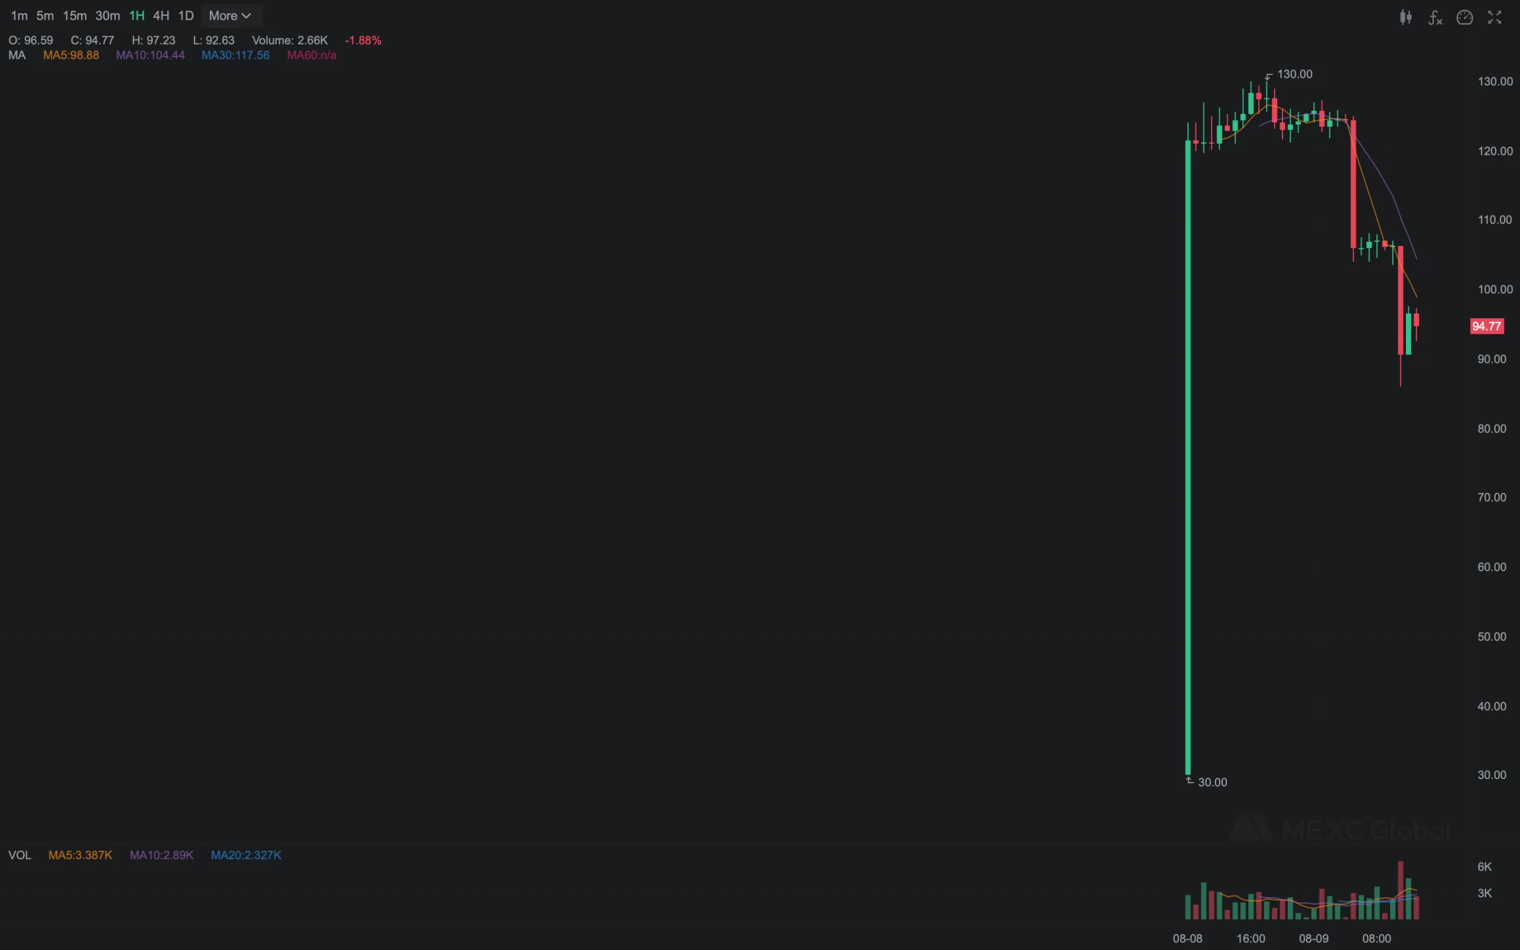Viewport: 1520px width, 950px height.
Task: Expand the More timeframes dropdown
Action: point(230,15)
